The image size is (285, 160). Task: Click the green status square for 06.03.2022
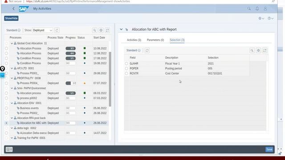(x=85, y=93)
